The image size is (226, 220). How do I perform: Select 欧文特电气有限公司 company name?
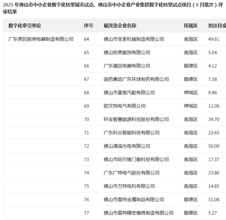(124, 106)
